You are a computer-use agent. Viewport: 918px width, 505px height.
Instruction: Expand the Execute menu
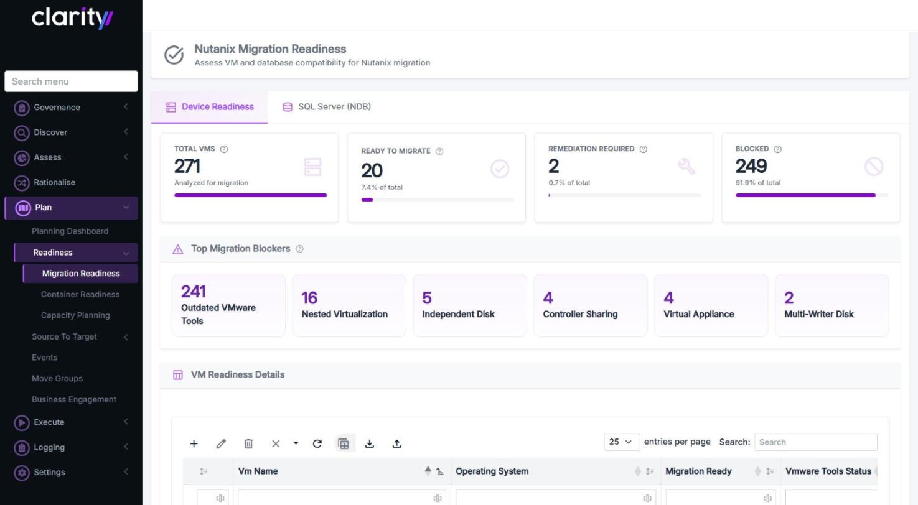[71, 422]
